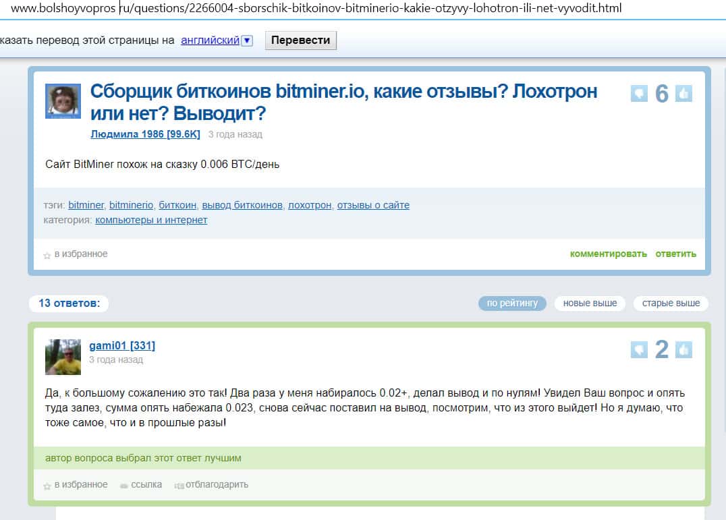The width and height of the screenshot is (726, 520).
Task: Sort answers по рейтингу
Action: (x=512, y=303)
